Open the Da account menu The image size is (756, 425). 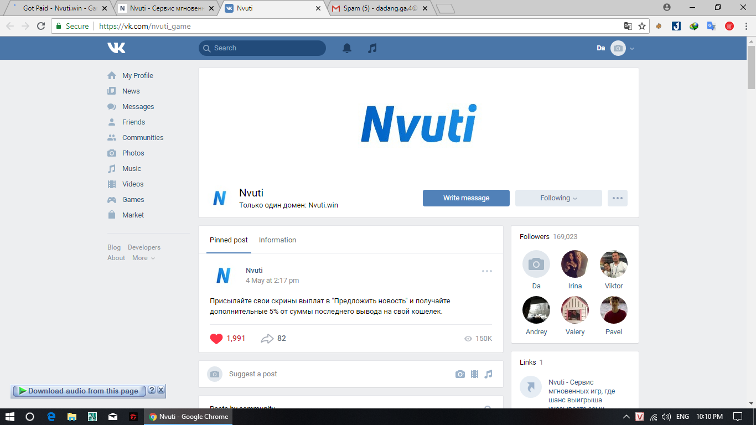[x=615, y=48]
